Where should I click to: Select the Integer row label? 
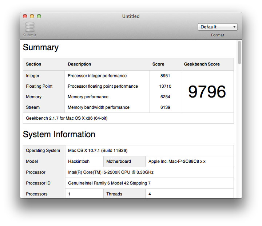[33, 76]
